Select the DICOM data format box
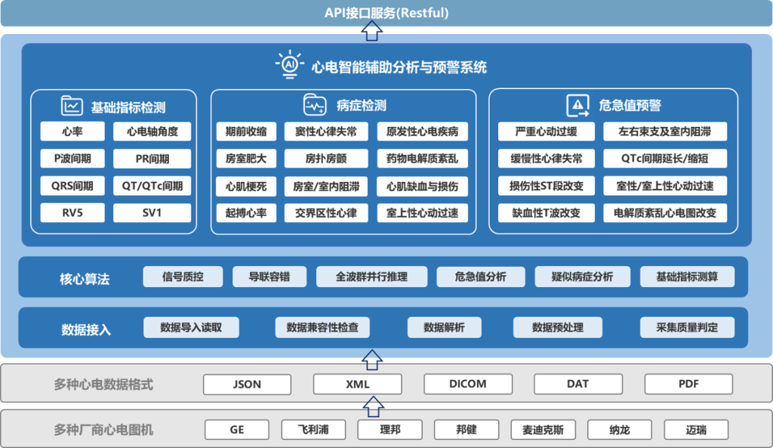Viewport: 773px width, 448px height. tap(467, 384)
